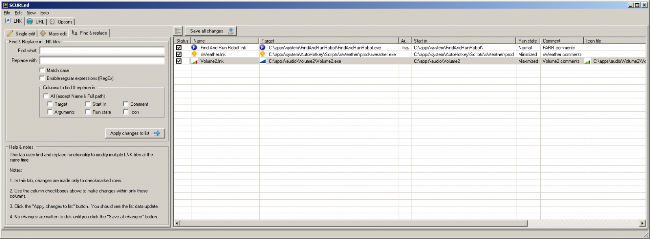
Task: Click the horizontal scrollbar right arrow
Action: [x=642, y=223]
